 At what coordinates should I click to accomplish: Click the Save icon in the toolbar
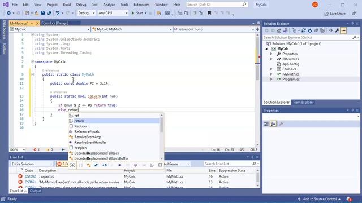(43, 13)
